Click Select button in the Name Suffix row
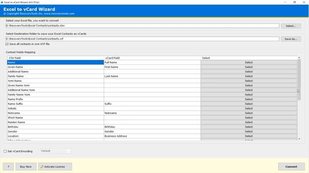 click(249, 104)
